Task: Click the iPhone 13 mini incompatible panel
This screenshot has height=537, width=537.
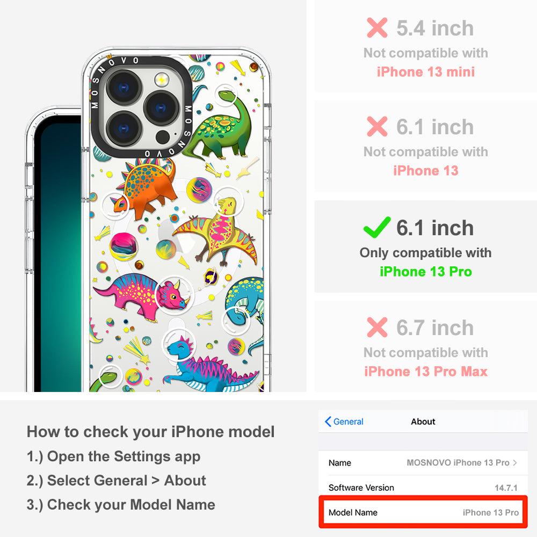Action: click(x=425, y=46)
